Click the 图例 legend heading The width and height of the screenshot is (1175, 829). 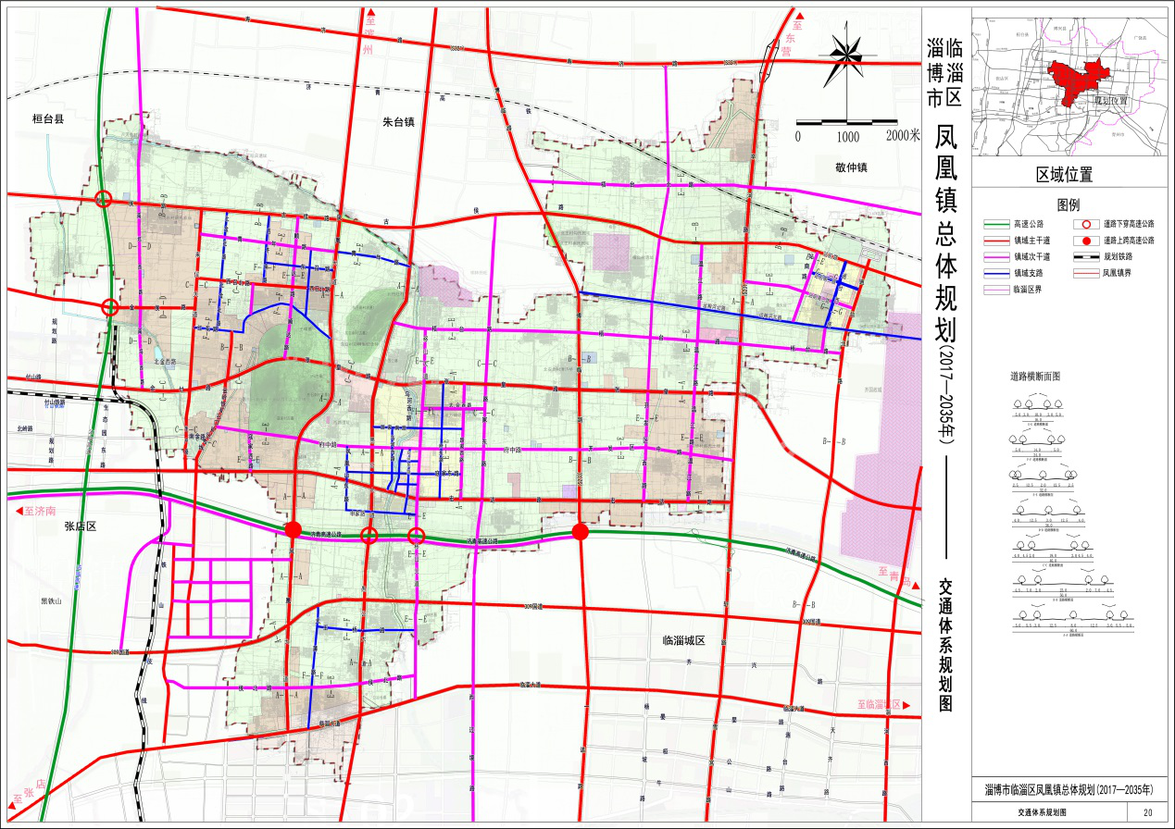pyautogui.click(x=1067, y=204)
